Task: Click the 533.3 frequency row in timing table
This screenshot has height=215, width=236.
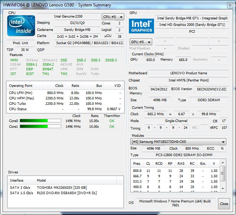Action: 175,182
